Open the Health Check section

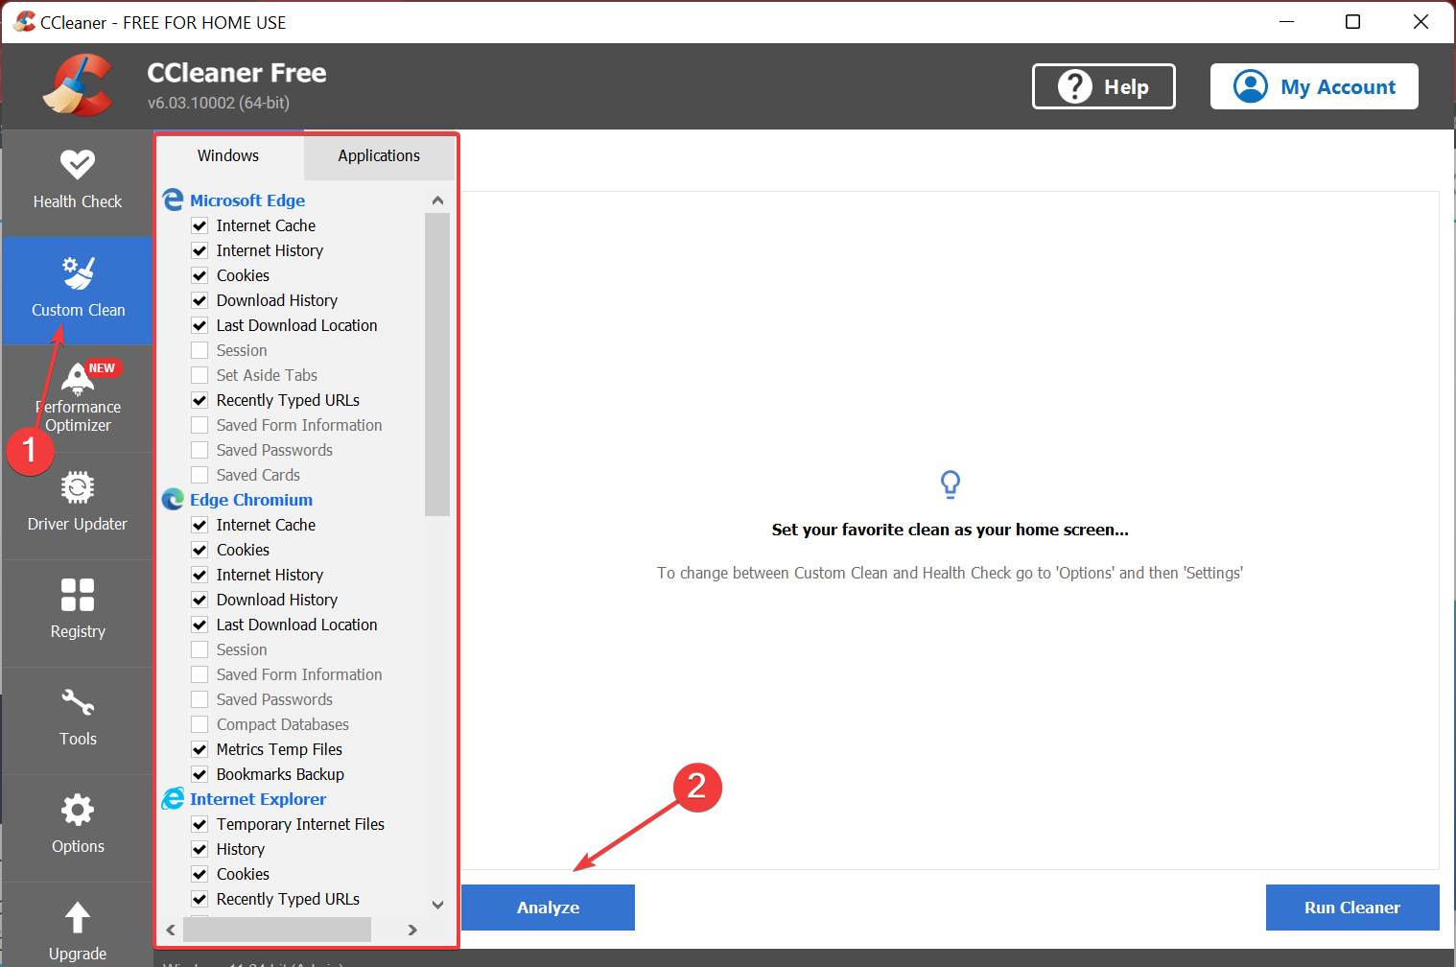pos(78,183)
